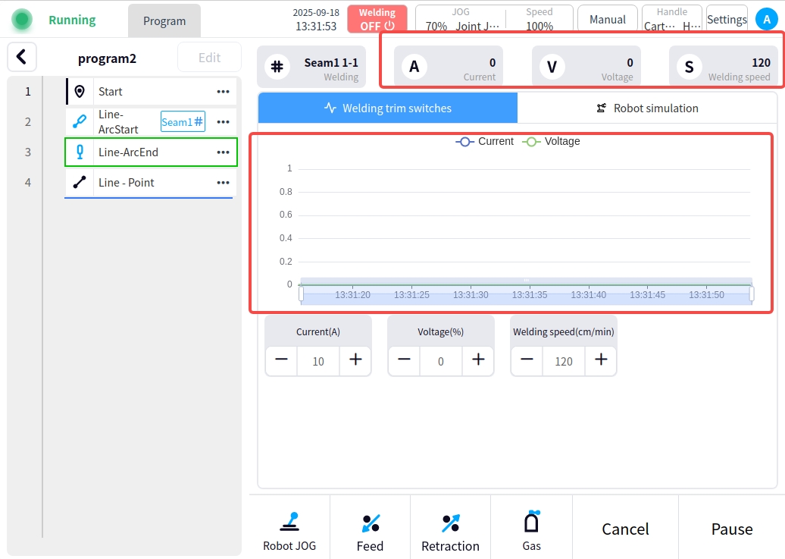Click the back arrow beside program2
The image size is (785, 559).
[22, 56]
